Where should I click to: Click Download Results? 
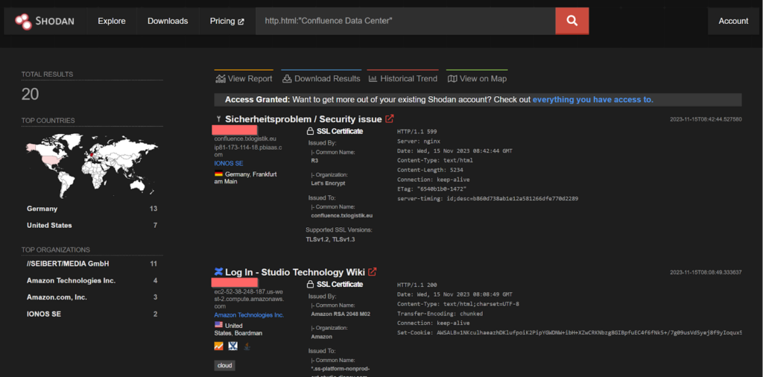click(x=321, y=78)
